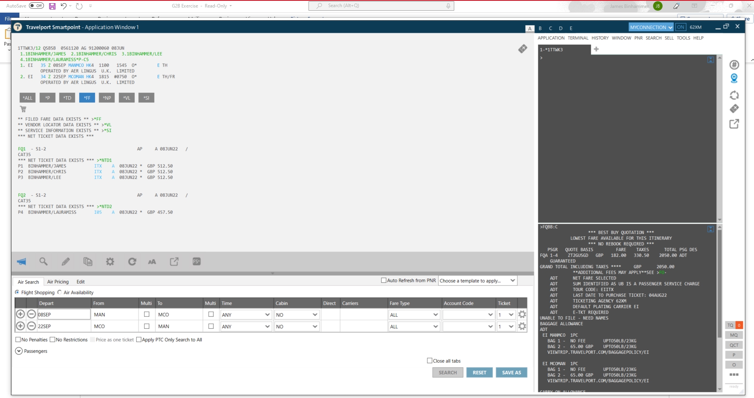Click the shopping cart icon in PNR

tap(23, 109)
